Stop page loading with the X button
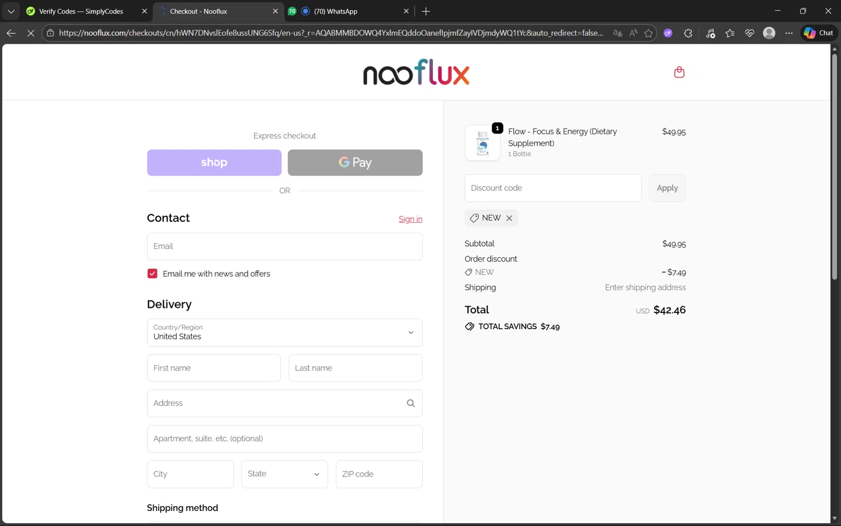Screen dimensions: 841x526 [x=31, y=33]
